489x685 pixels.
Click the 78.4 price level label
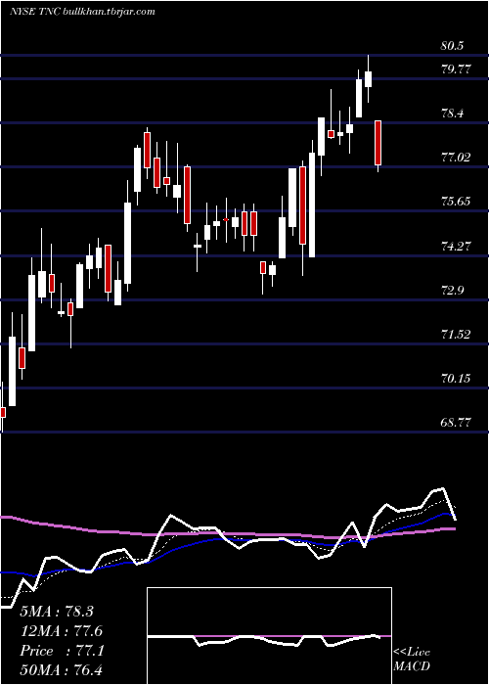click(x=454, y=114)
